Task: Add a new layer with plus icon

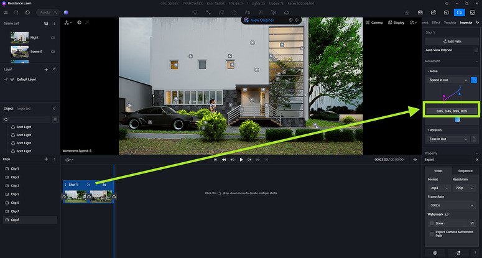Action: coord(46,70)
